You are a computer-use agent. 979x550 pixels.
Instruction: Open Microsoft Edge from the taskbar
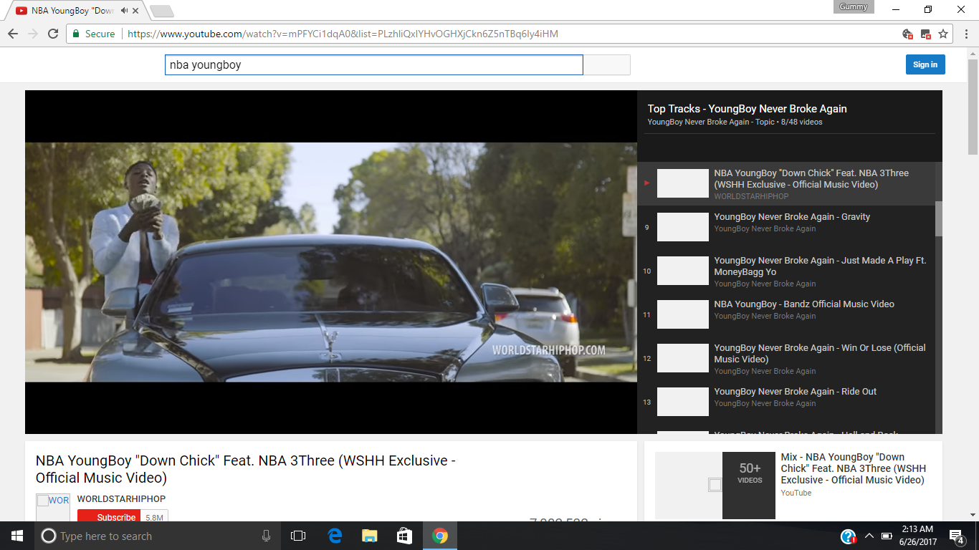click(x=335, y=536)
